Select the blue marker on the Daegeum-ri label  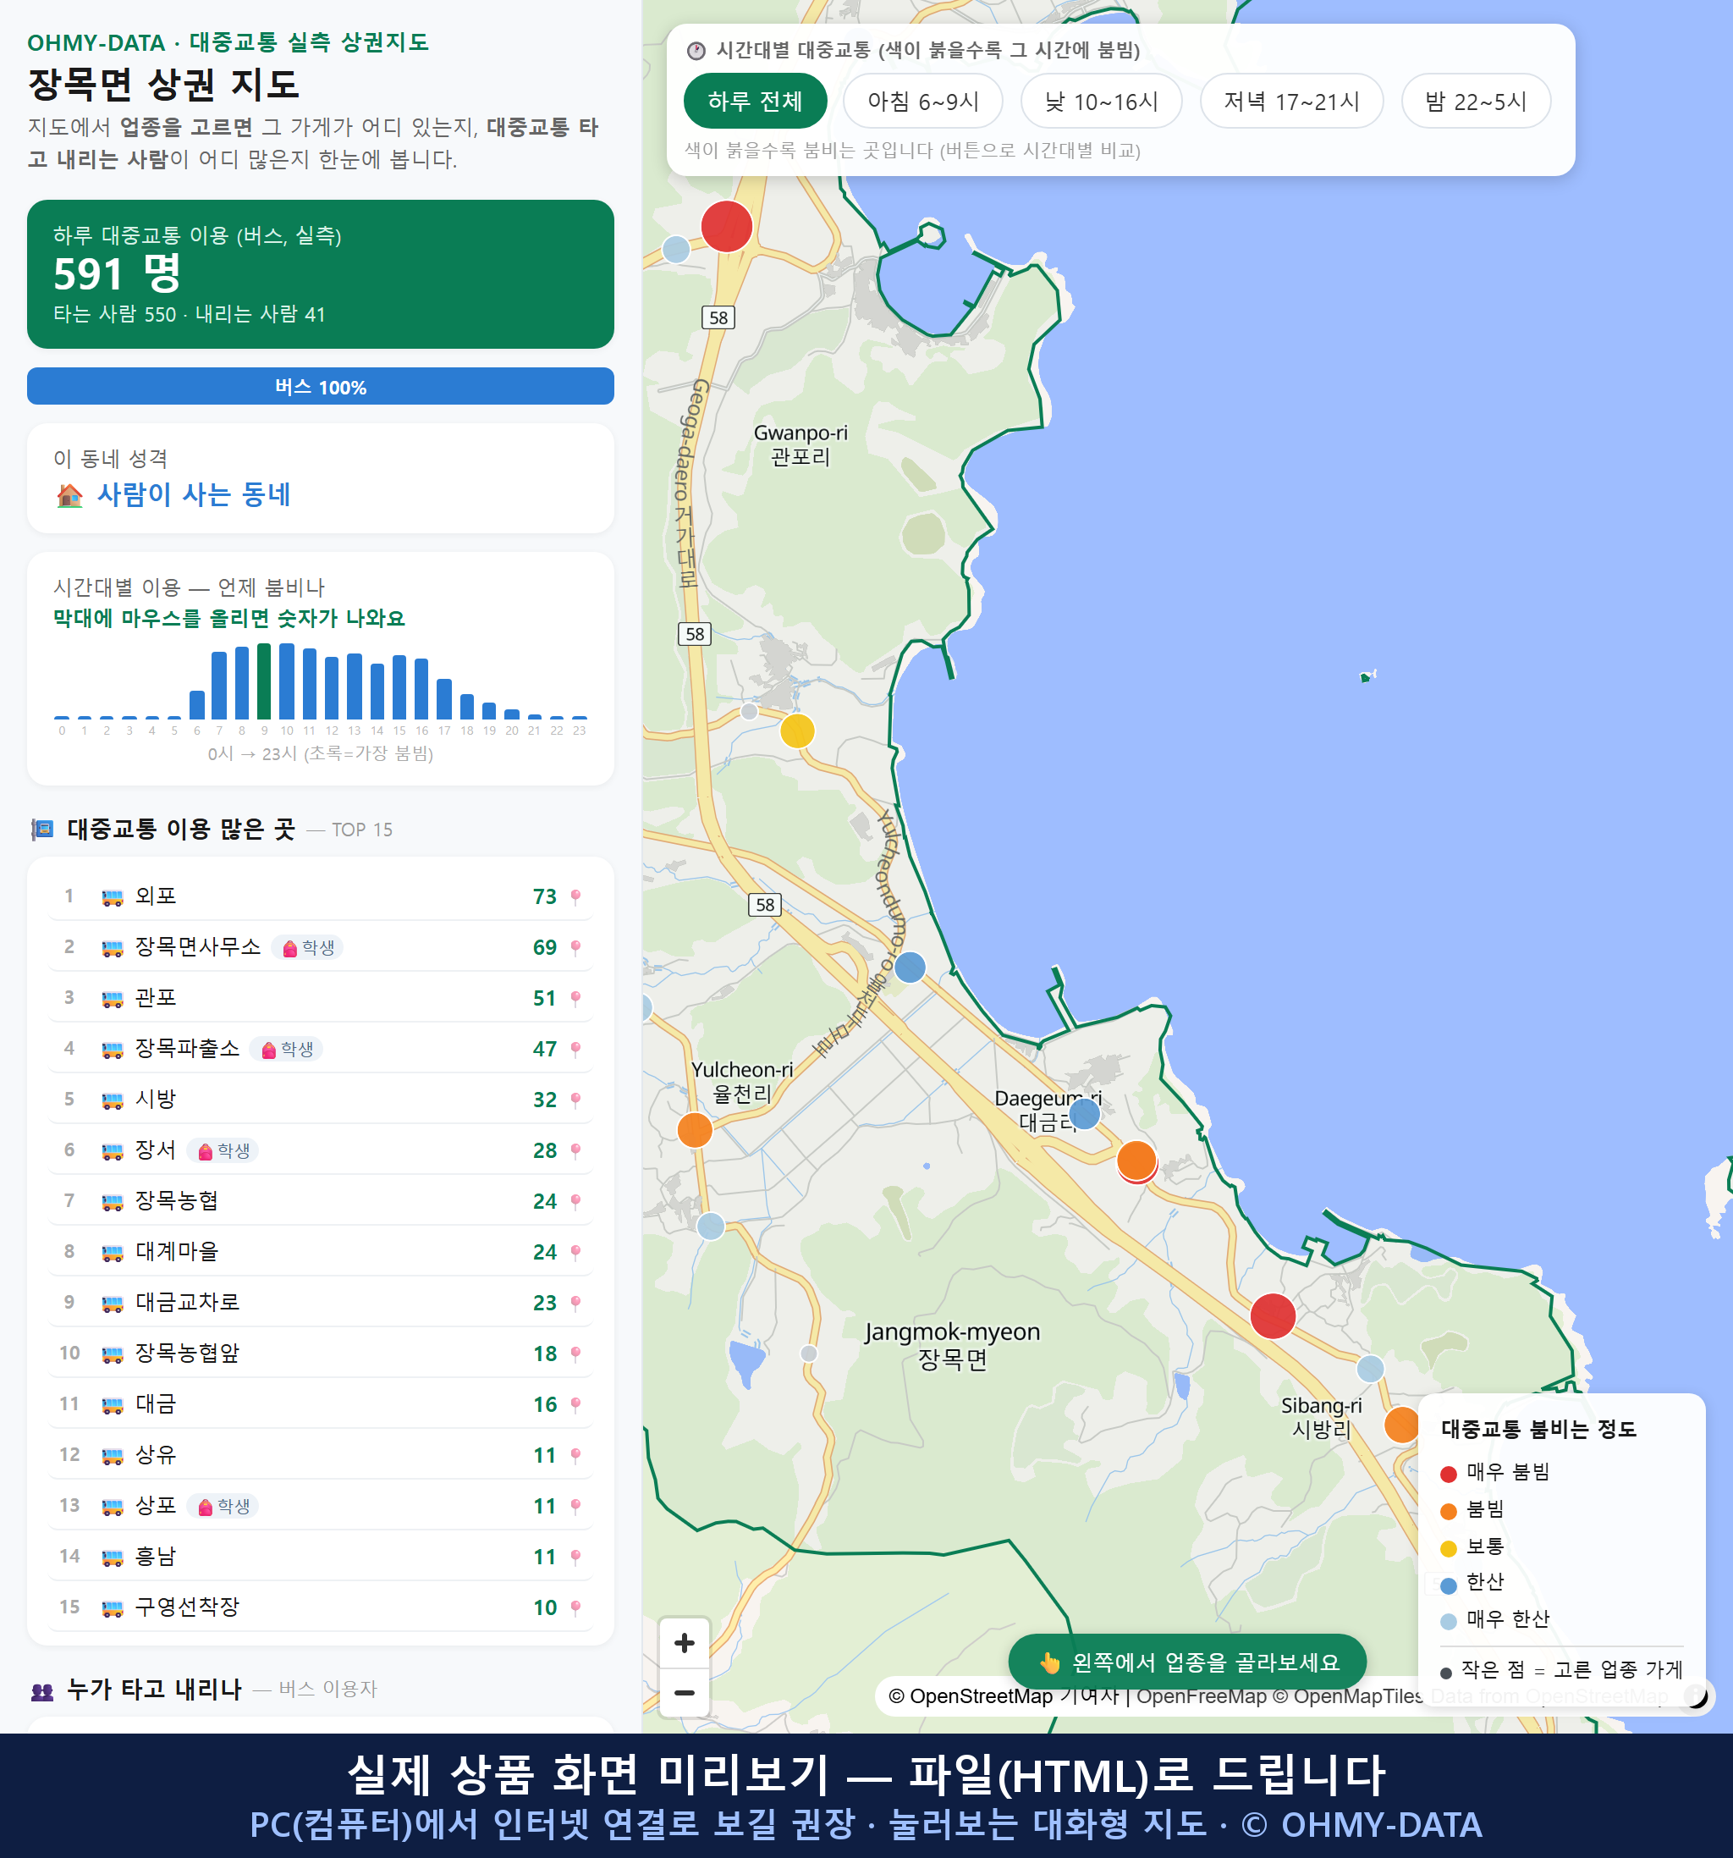1085,1113
